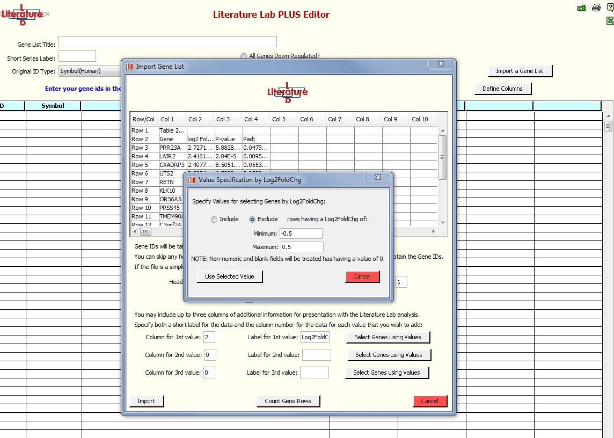The height and width of the screenshot is (438, 614).
Task: Cancel the Value Specification dialog
Action: [x=362, y=276]
